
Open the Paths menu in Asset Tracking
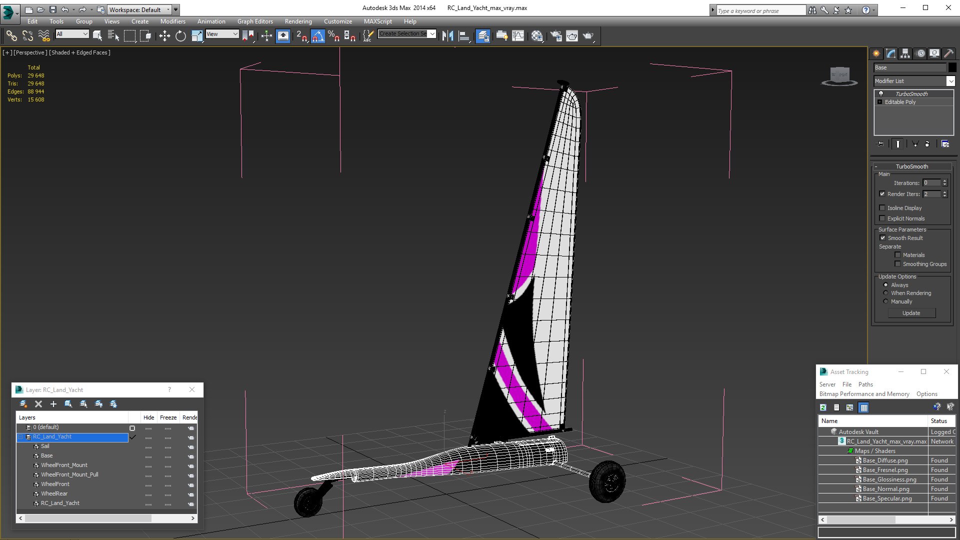(865, 384)
